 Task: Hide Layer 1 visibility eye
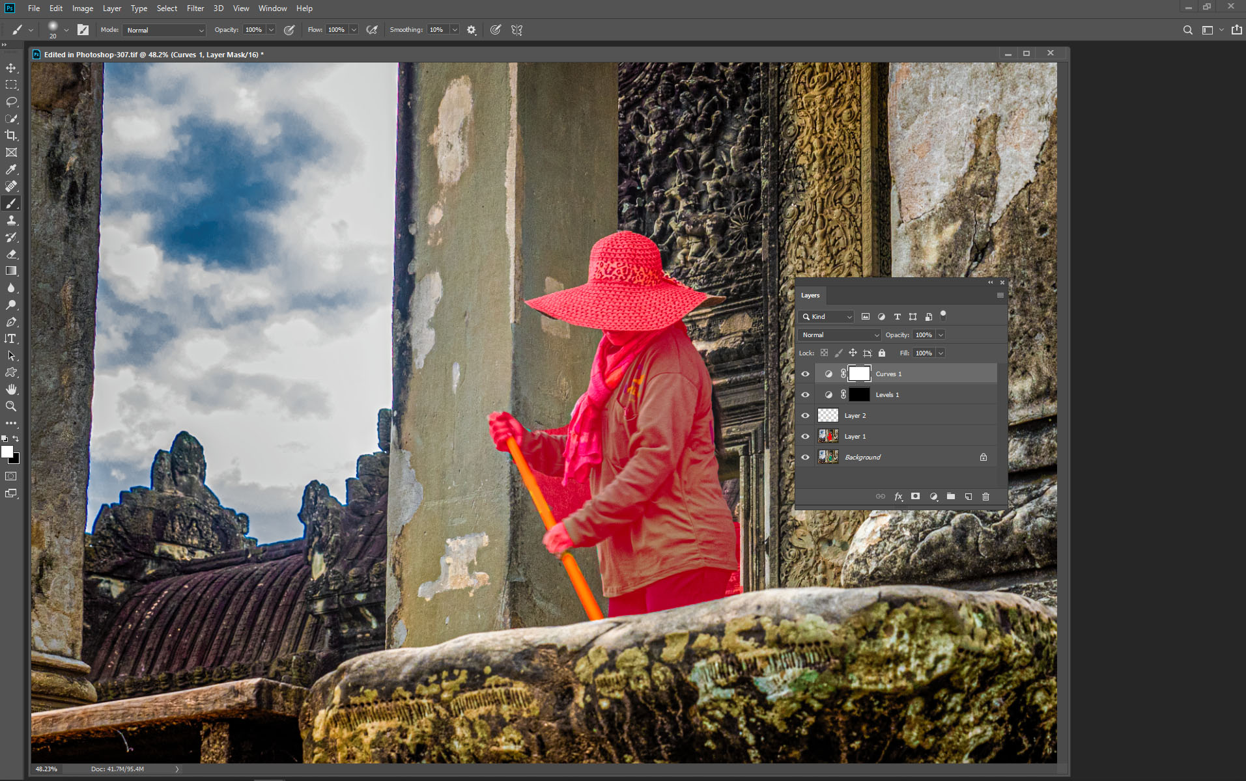tap(805, 436)
